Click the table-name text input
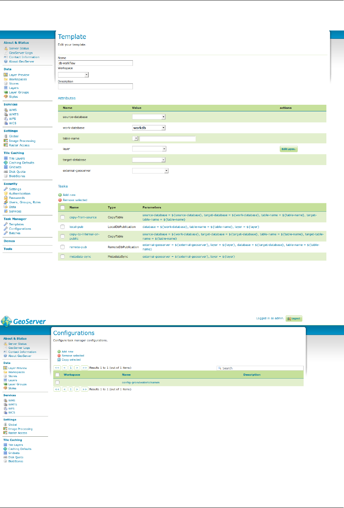This screenshot has height=508, width=344. 167,139
